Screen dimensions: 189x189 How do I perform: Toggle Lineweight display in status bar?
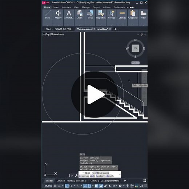97,186
